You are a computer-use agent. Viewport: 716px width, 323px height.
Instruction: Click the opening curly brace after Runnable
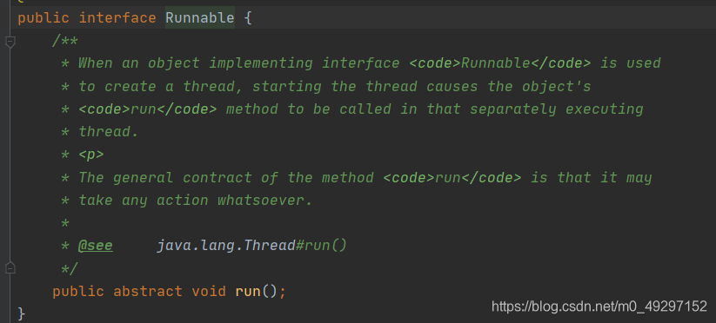(x=248, y=19)
